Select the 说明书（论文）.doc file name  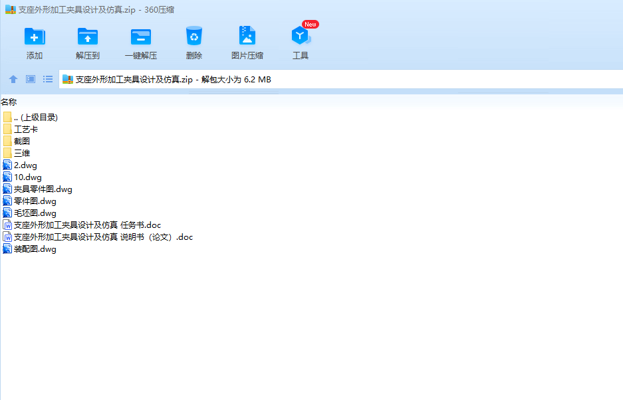click(103, 237)
